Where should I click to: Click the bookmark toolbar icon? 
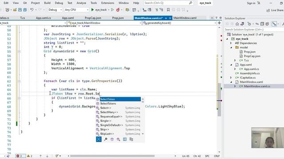(x=168, y=10)
